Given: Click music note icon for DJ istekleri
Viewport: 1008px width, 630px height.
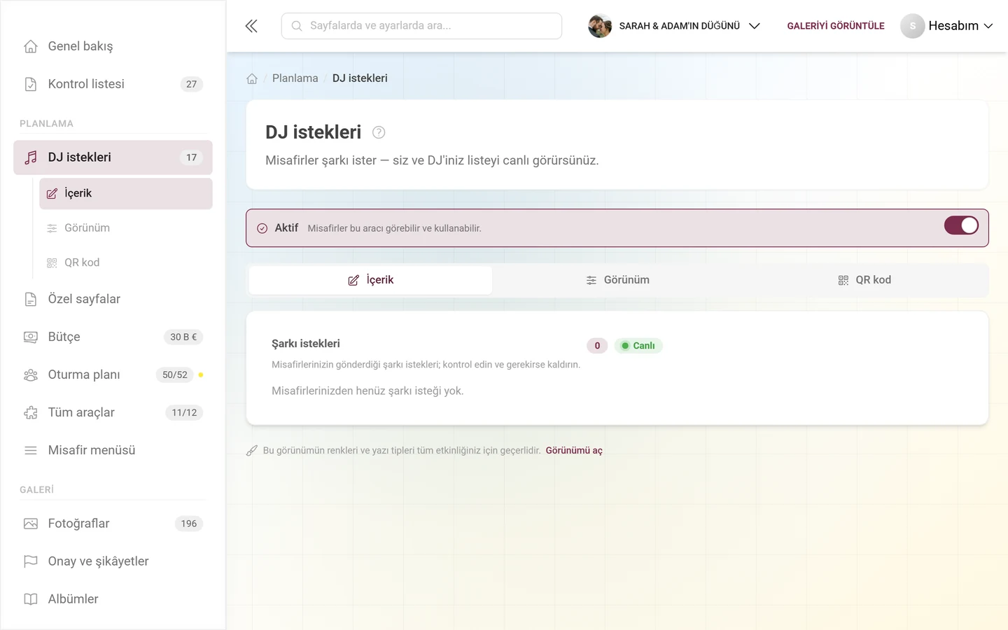Looking at the screenshot, I should (x=31, y=157).
